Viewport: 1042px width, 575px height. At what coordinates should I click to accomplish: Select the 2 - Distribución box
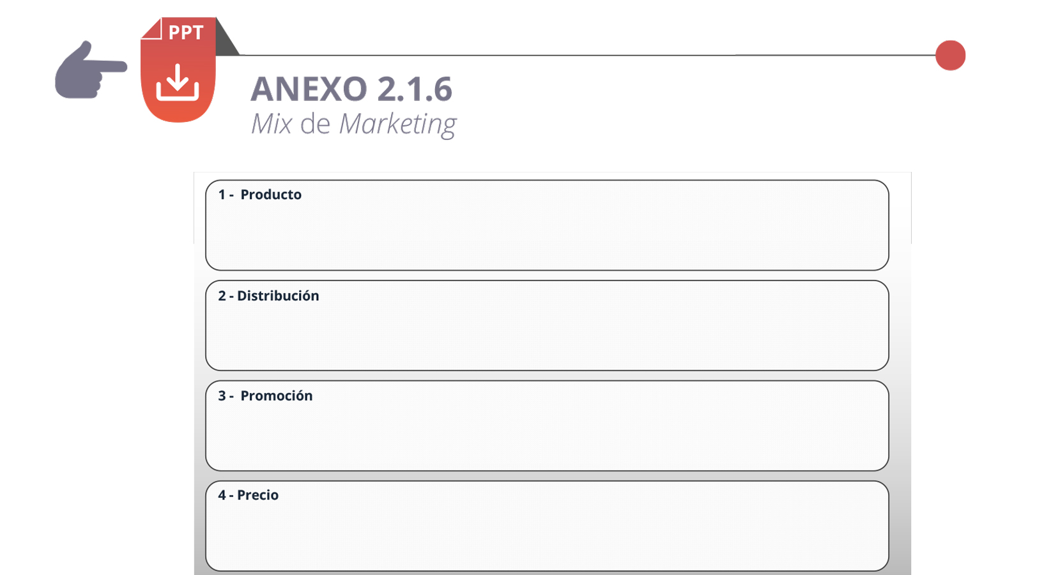click(547, 325)
